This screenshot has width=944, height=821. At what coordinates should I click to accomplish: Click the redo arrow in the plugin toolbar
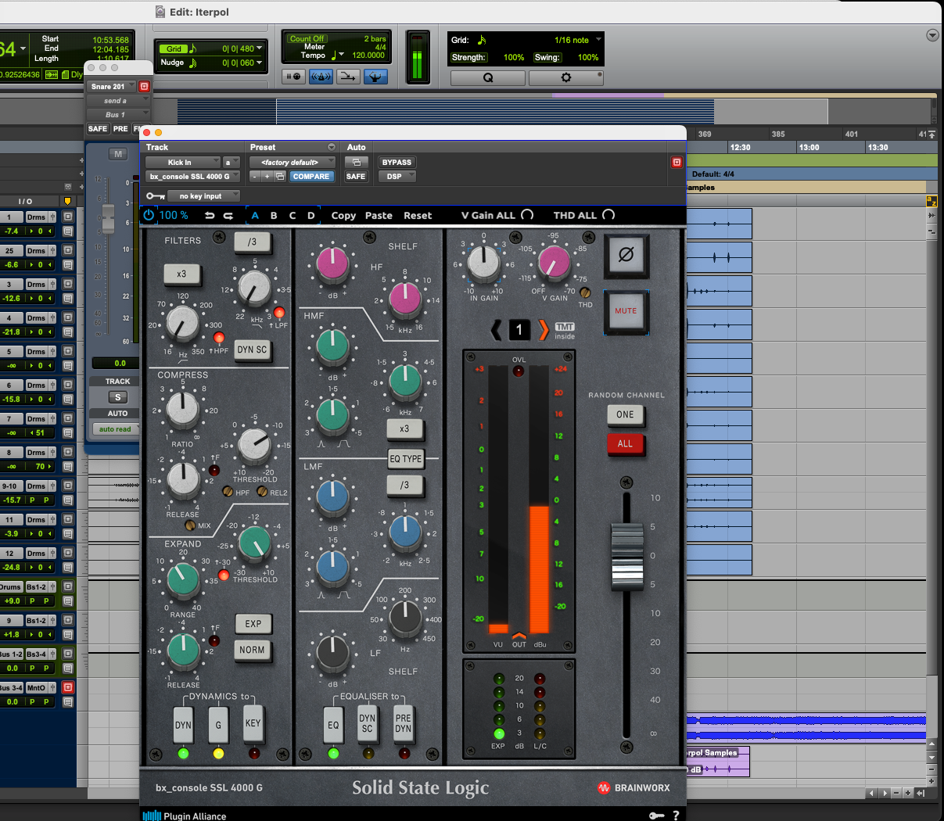click(228, 215)
